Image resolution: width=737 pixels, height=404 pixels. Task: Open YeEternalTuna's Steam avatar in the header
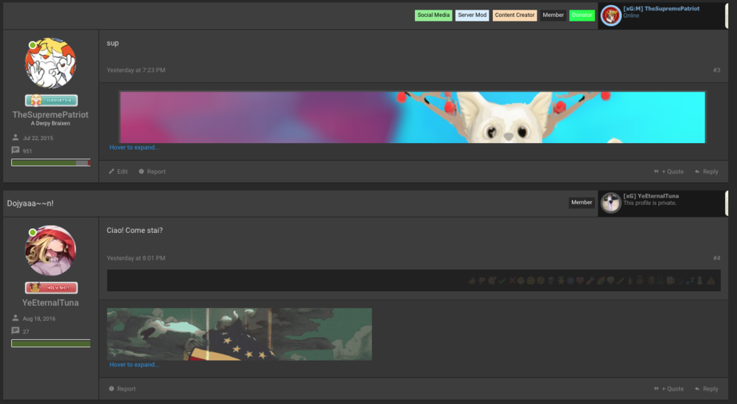[x=611, y=203]
